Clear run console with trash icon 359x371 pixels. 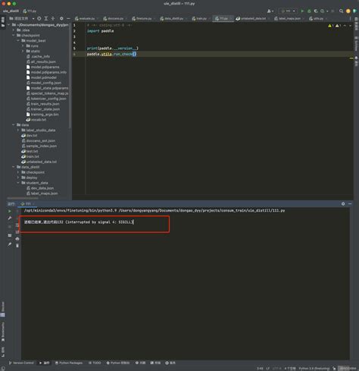point(17,246)
